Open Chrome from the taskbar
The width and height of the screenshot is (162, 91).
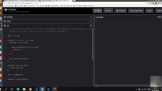click(x=30, y=89)
